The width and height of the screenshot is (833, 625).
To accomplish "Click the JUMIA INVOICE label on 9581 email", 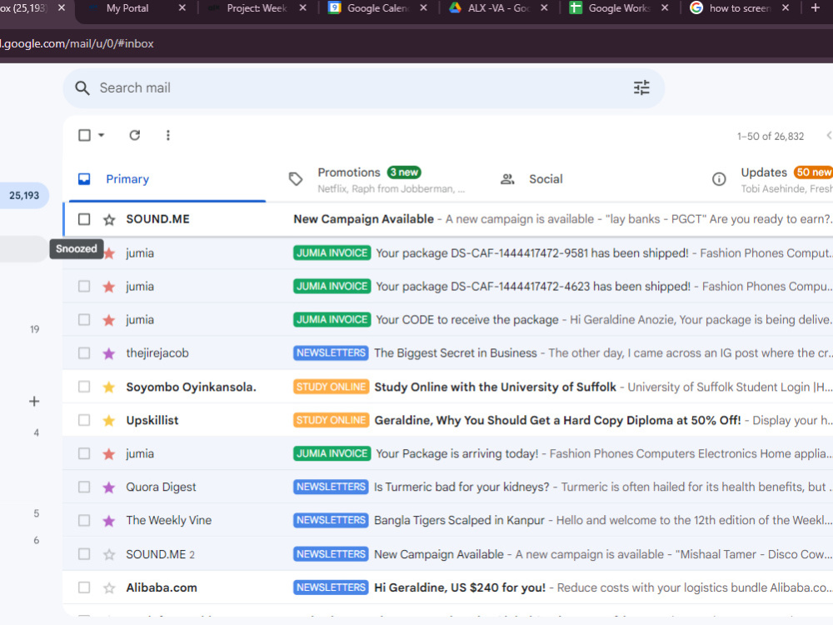I will coord(332,253).
